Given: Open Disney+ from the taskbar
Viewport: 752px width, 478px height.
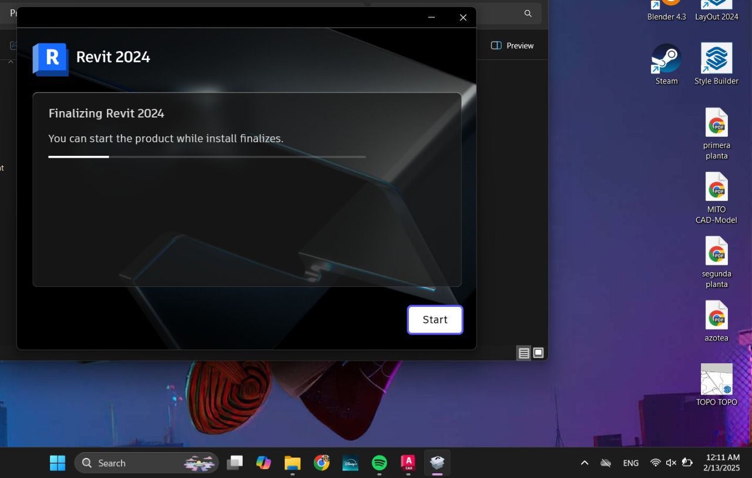Looking at the screenshot, I should click(350, 463).
